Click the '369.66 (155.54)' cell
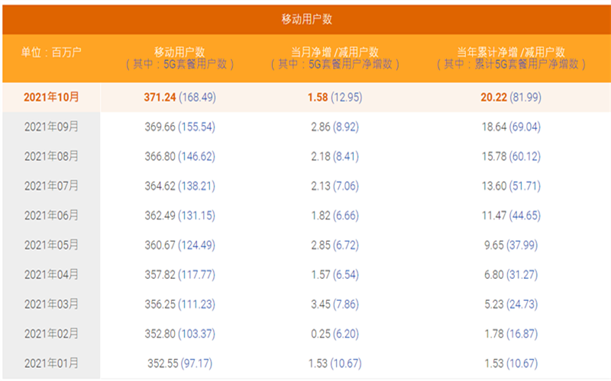 coord(180,126)
